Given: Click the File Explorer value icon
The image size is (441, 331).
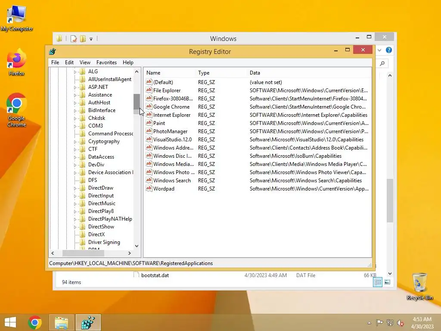Looking at the screenshot, I should pyautogui.click(x=149, y=90).
